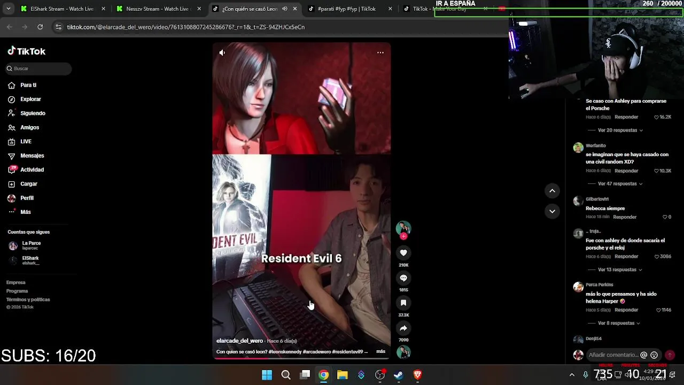Post comment with the red send arrow

(670, 355)
